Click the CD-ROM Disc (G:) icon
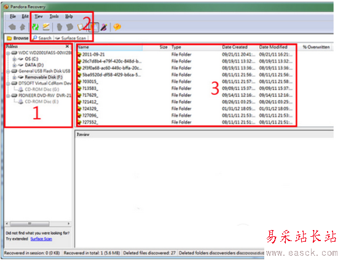 tap(21, 89)
